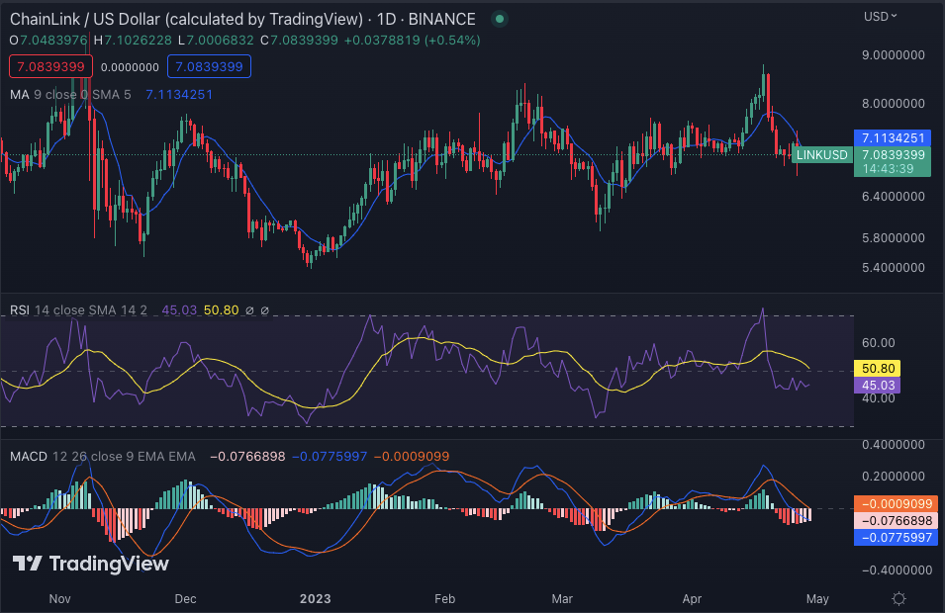Click the 2023 label on time axis
Screen dimensions: 945x613
tap(316, 598)
